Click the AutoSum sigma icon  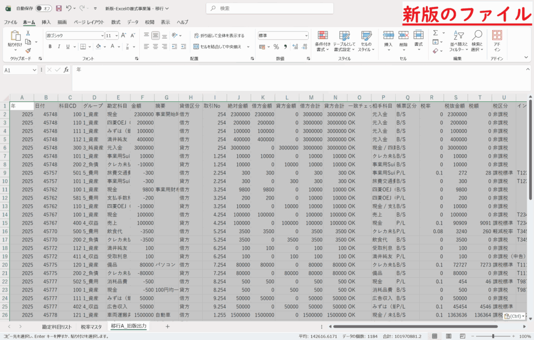click(x=436, y=33)
